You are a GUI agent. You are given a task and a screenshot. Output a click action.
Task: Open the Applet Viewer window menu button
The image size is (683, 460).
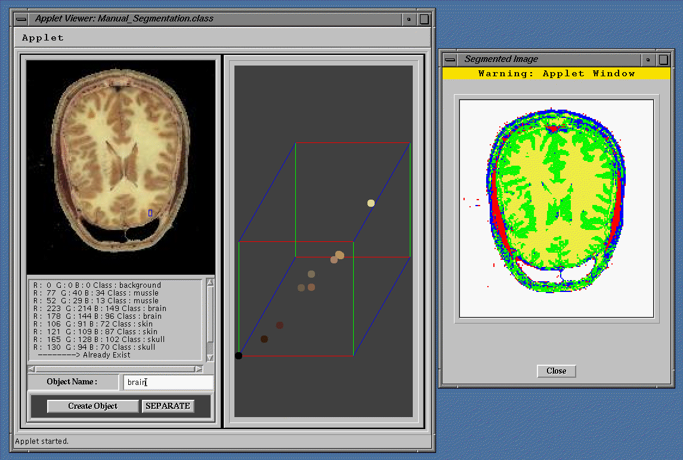pos(21,18)
